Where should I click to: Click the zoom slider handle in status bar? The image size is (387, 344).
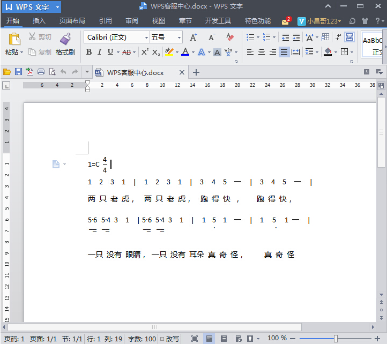point(336,339)
